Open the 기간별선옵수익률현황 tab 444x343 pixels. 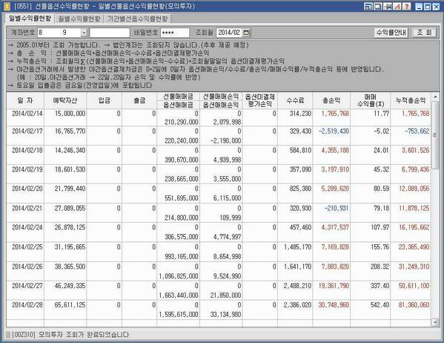pyautogui.click(x=137, y=19)
